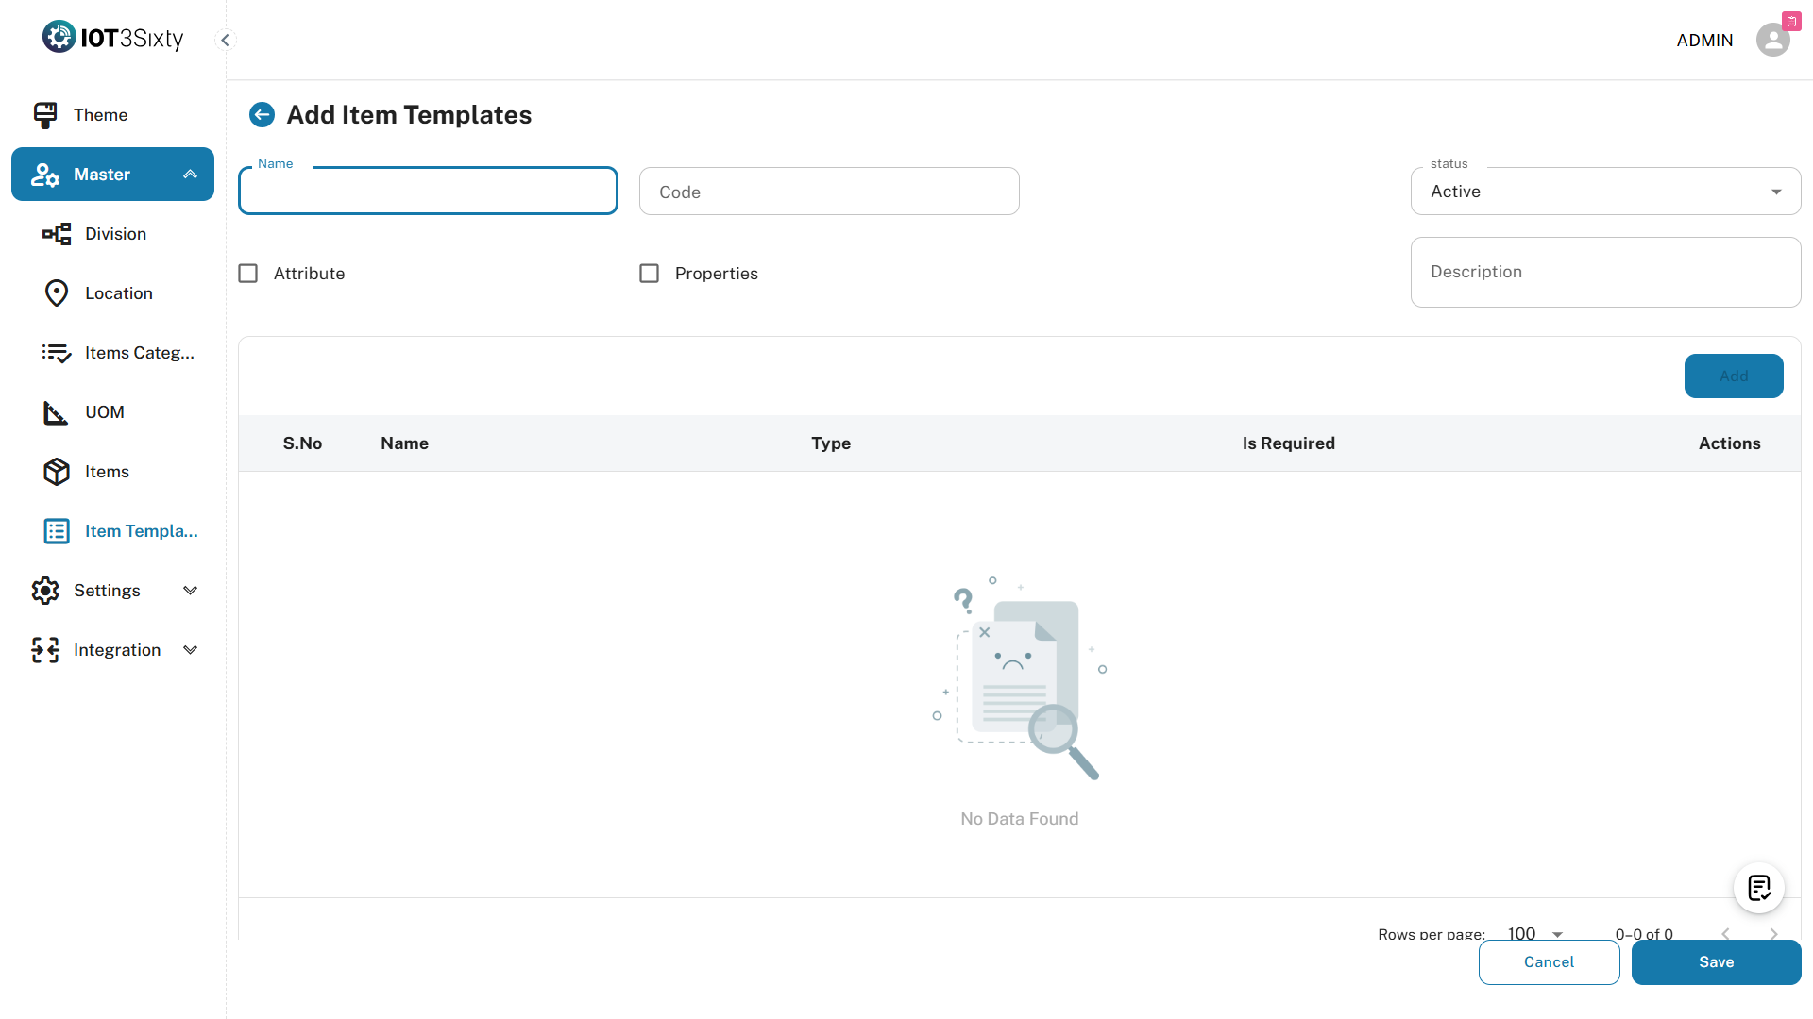1813x1019 pixels.
Task: Select Item Templates in the sidebar
Action: [x=141, y=531]
